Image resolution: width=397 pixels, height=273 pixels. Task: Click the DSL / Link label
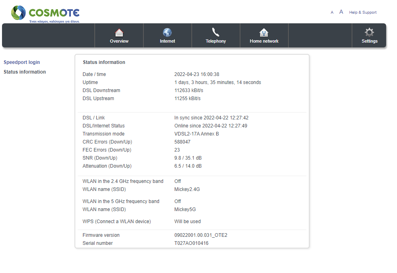(94, 118)
